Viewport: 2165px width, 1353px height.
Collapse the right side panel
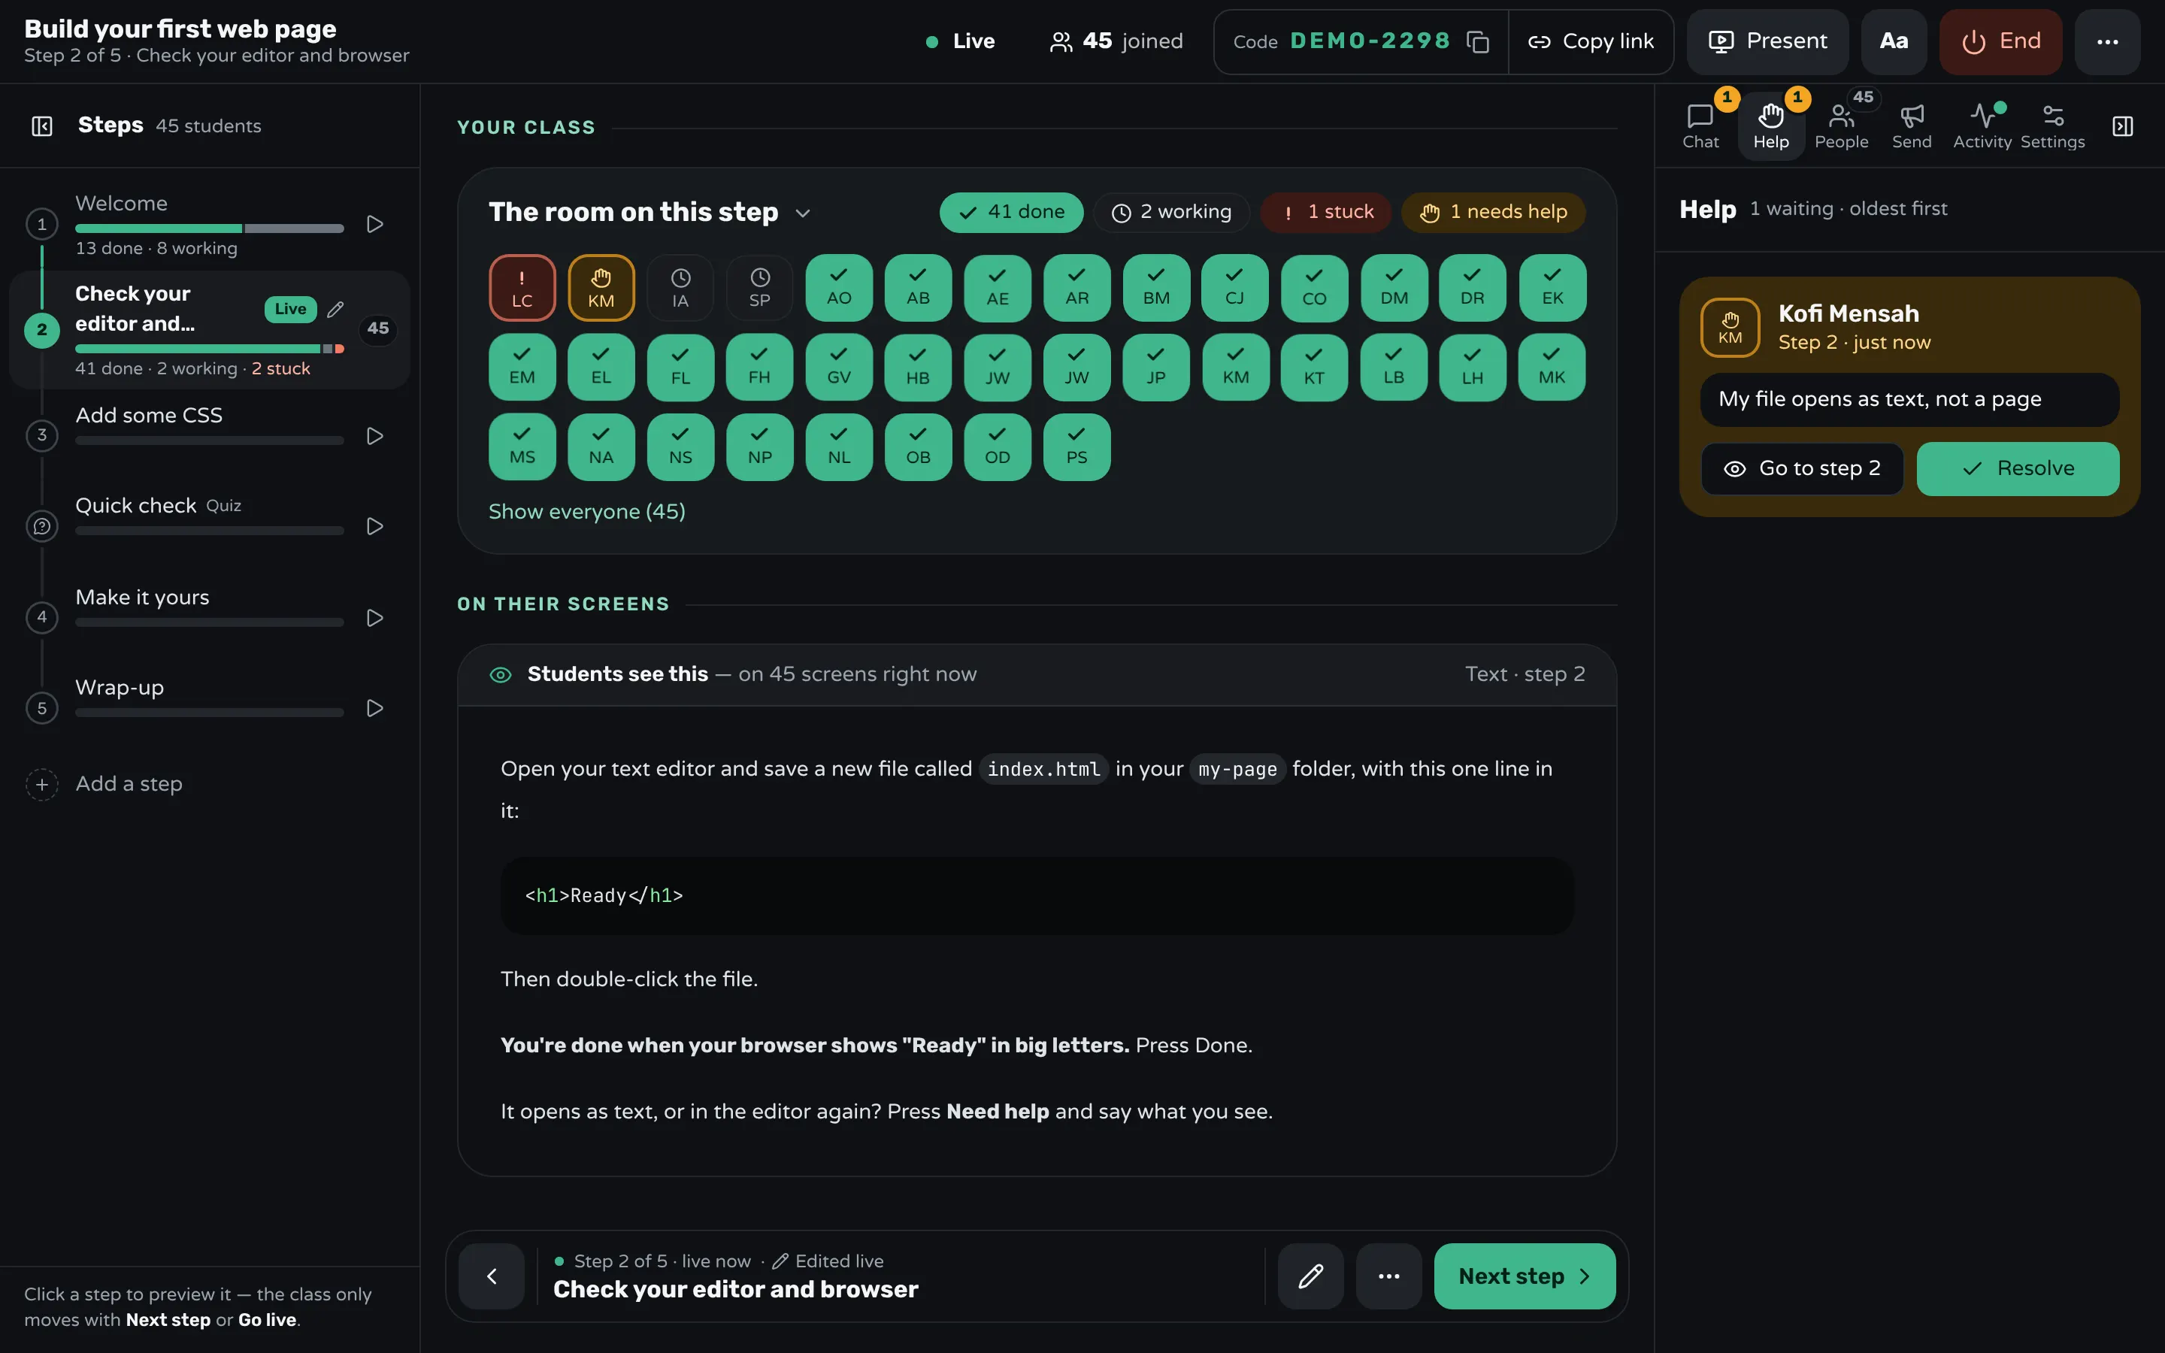coord(2123,126)
